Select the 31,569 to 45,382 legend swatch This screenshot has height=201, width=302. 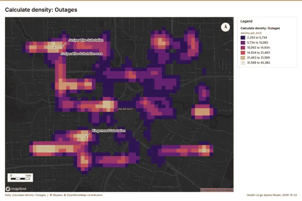243,63
